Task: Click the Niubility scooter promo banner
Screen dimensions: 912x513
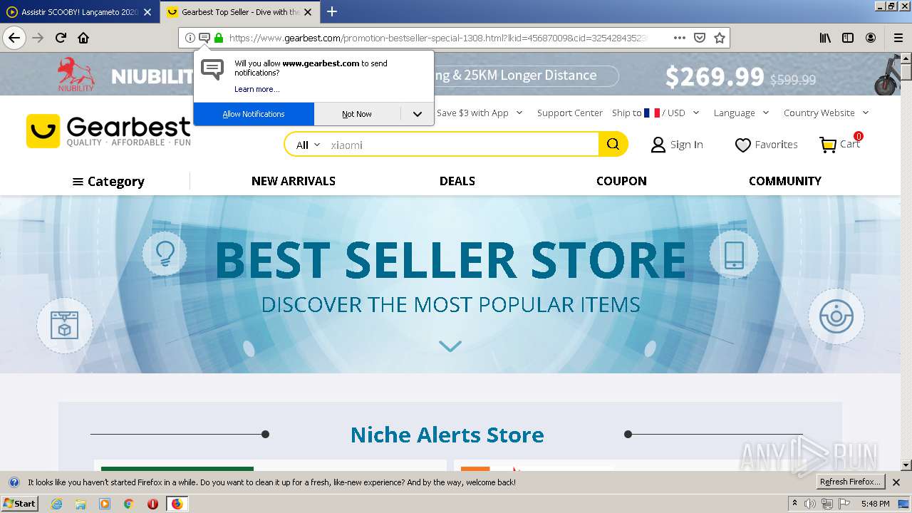Action: point(450,74)
